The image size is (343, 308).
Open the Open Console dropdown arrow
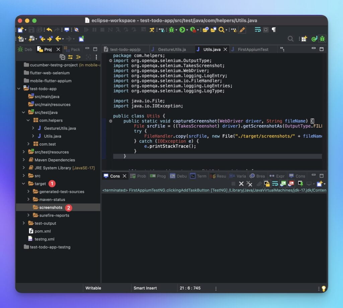[324, 184]
